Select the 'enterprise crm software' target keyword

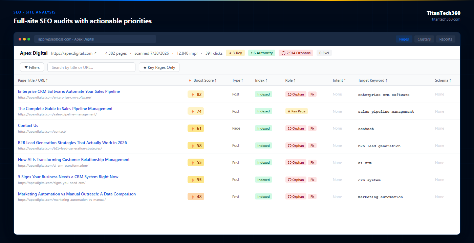coord(384,95)
